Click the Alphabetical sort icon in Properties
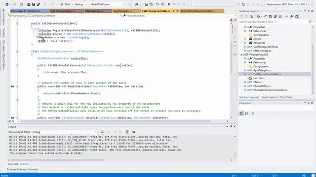 tap(246, 114)
